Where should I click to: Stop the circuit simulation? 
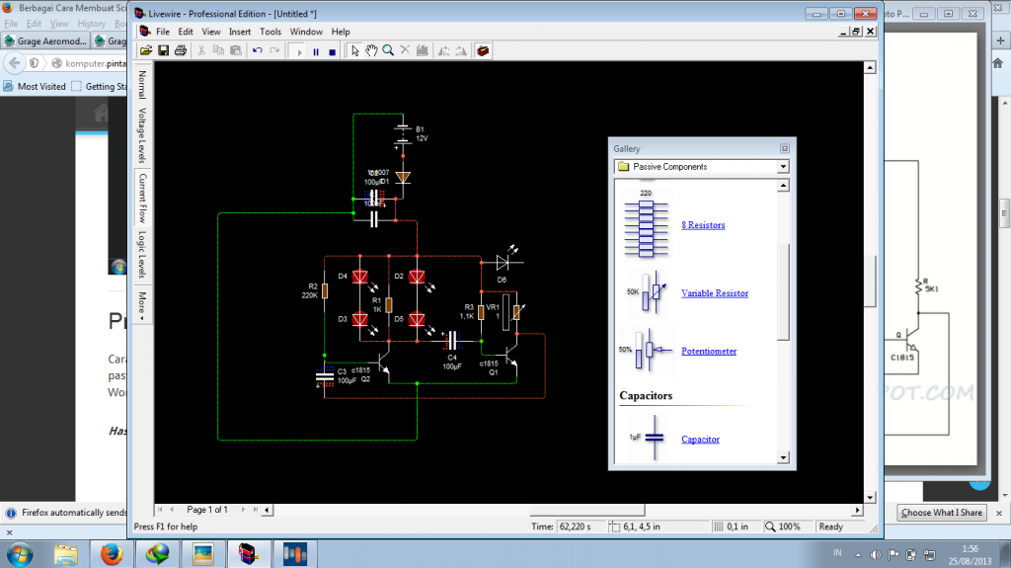tap(332, 50)
